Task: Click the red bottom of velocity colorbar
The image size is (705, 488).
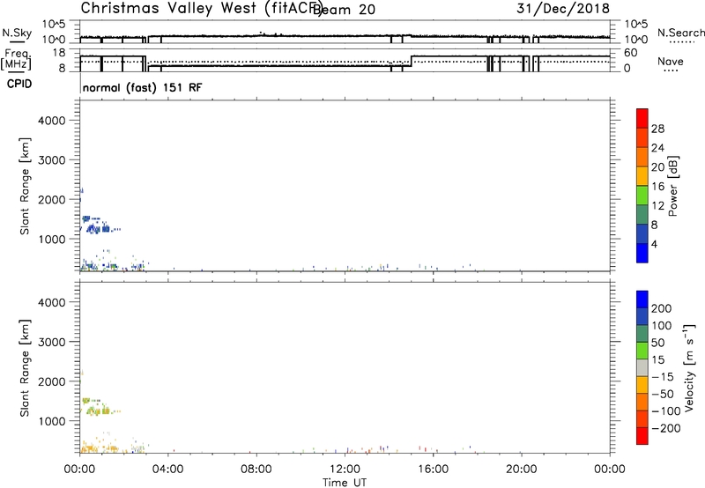Action: click(642, 436)
